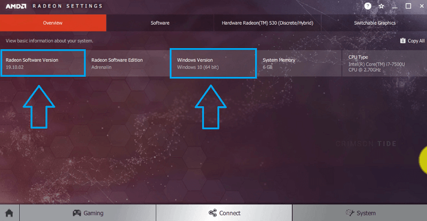The height and width of the screenshot is (221, 427).
Task: Select the System Memory label
Action: (x=279, y=60)
